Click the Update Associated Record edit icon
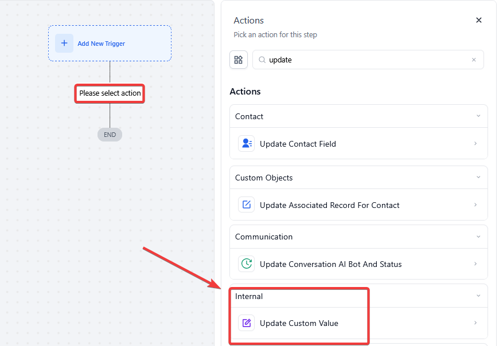Screen dimensions: 503x346 pos(247,205)
